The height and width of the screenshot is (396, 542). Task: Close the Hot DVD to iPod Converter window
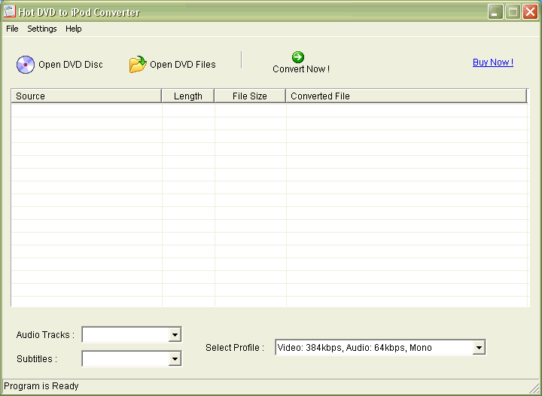(x=530, y=12)
